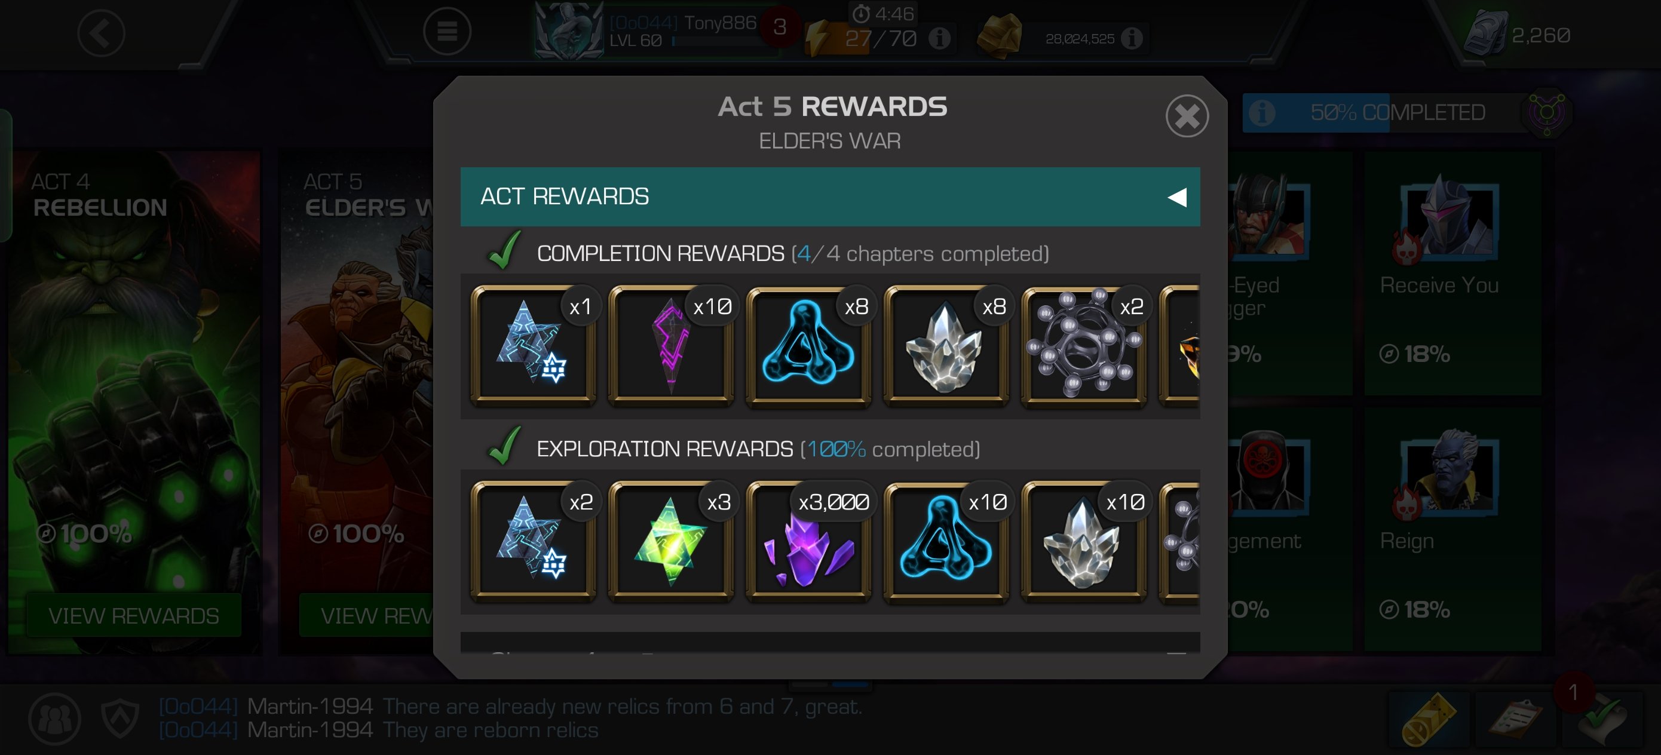
Task: Select the x10 purple shard completion reward
Action: (x=671, y=346)
